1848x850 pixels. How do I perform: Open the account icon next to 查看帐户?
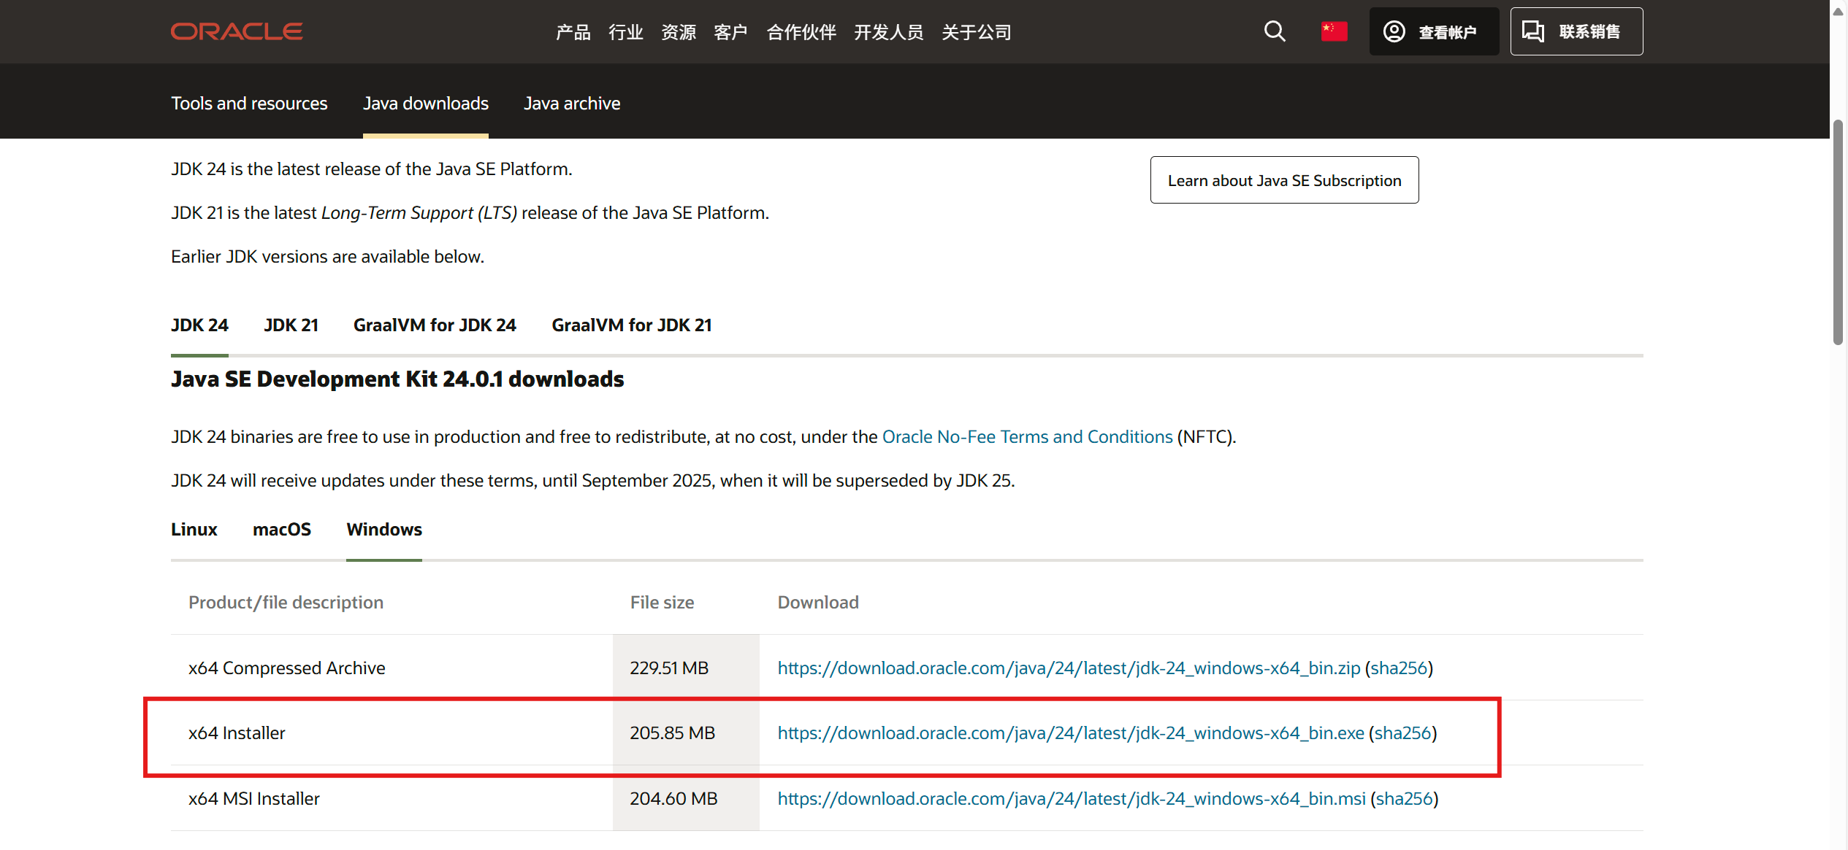[1394, 31]
